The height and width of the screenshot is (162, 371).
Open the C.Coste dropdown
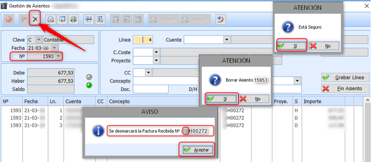[157, 52]
